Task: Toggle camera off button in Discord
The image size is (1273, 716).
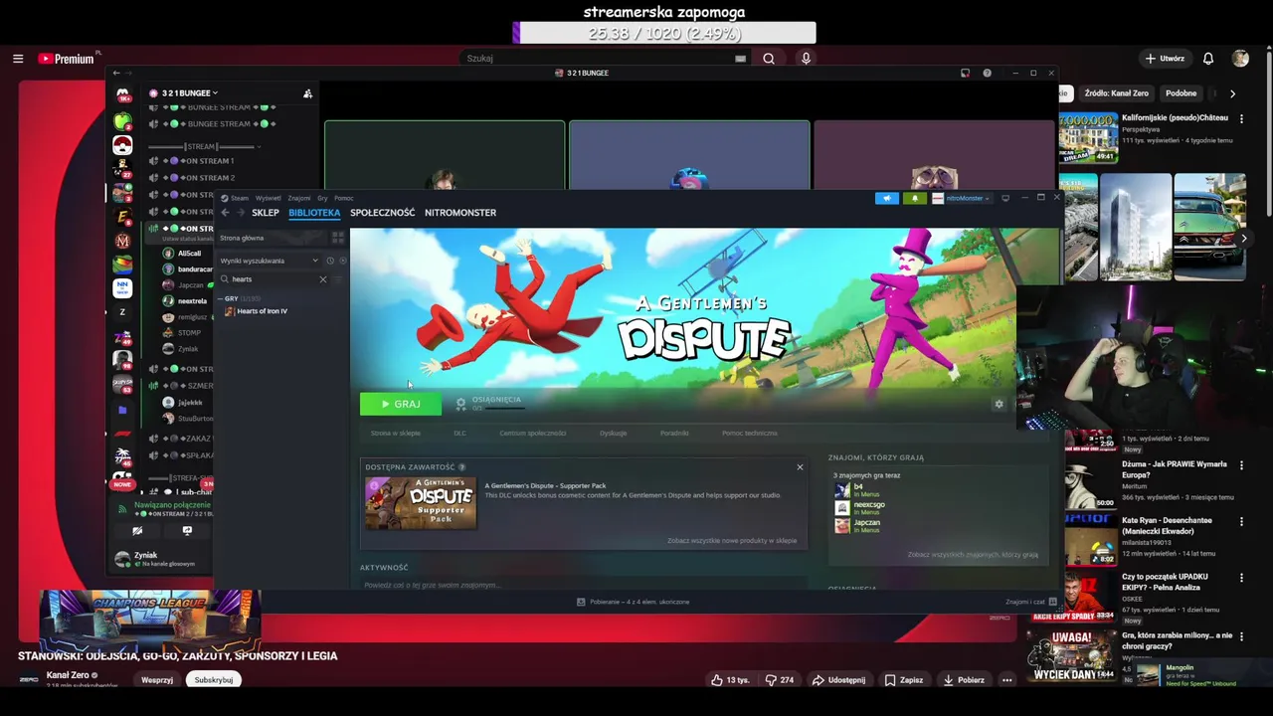Action: point(137,531)
